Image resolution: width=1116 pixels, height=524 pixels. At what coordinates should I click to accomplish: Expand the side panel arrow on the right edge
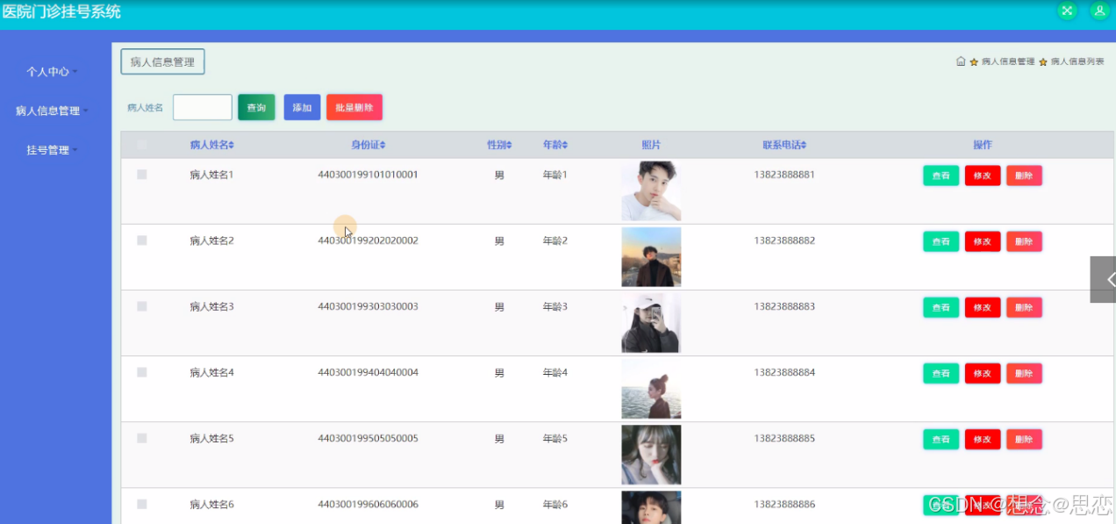point(1104,279)
